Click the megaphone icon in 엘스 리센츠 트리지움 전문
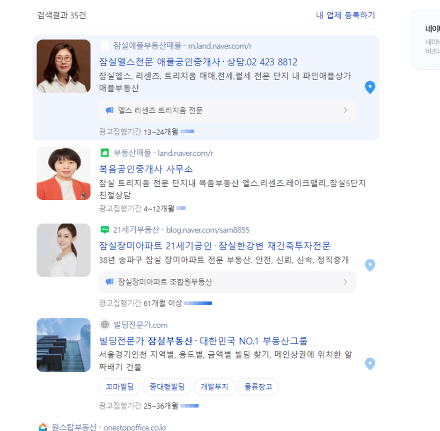Image resolution: width=440 pixels, height=431 pixels. click(x=110, y=110)
